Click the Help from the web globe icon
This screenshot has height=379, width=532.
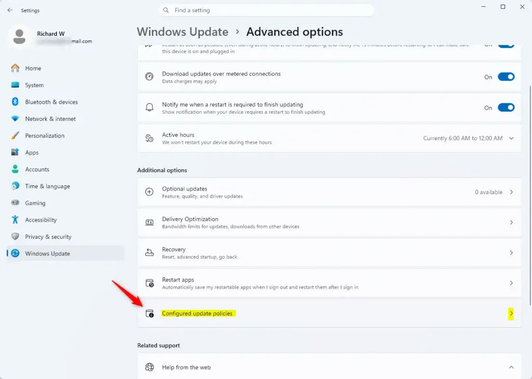tap(149, 367)
